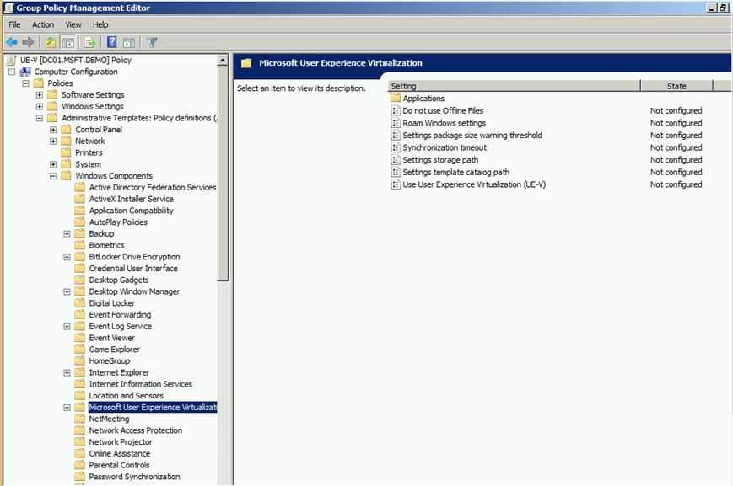Click the policy icon for Use User Experience Virtualization (UE-V)
Screen dimensions: 733x486
(396, 184)
